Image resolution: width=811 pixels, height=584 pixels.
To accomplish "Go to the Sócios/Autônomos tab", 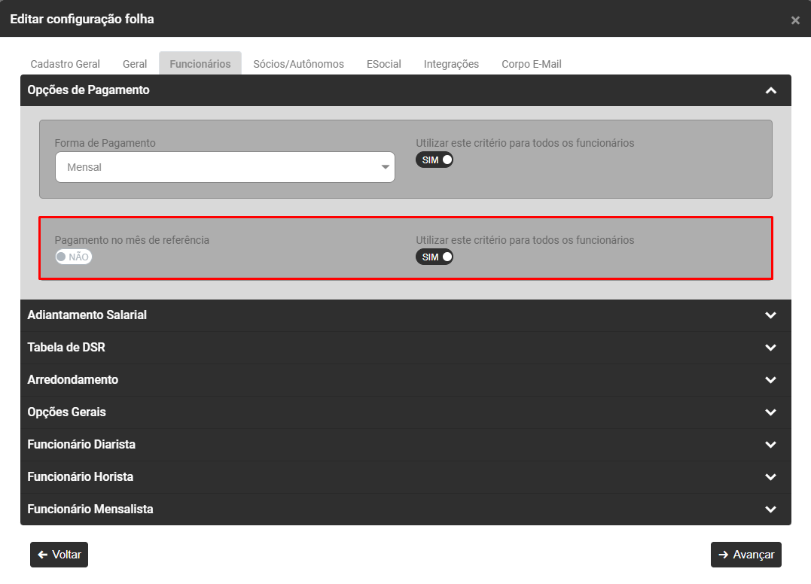I will click(298, 64).
